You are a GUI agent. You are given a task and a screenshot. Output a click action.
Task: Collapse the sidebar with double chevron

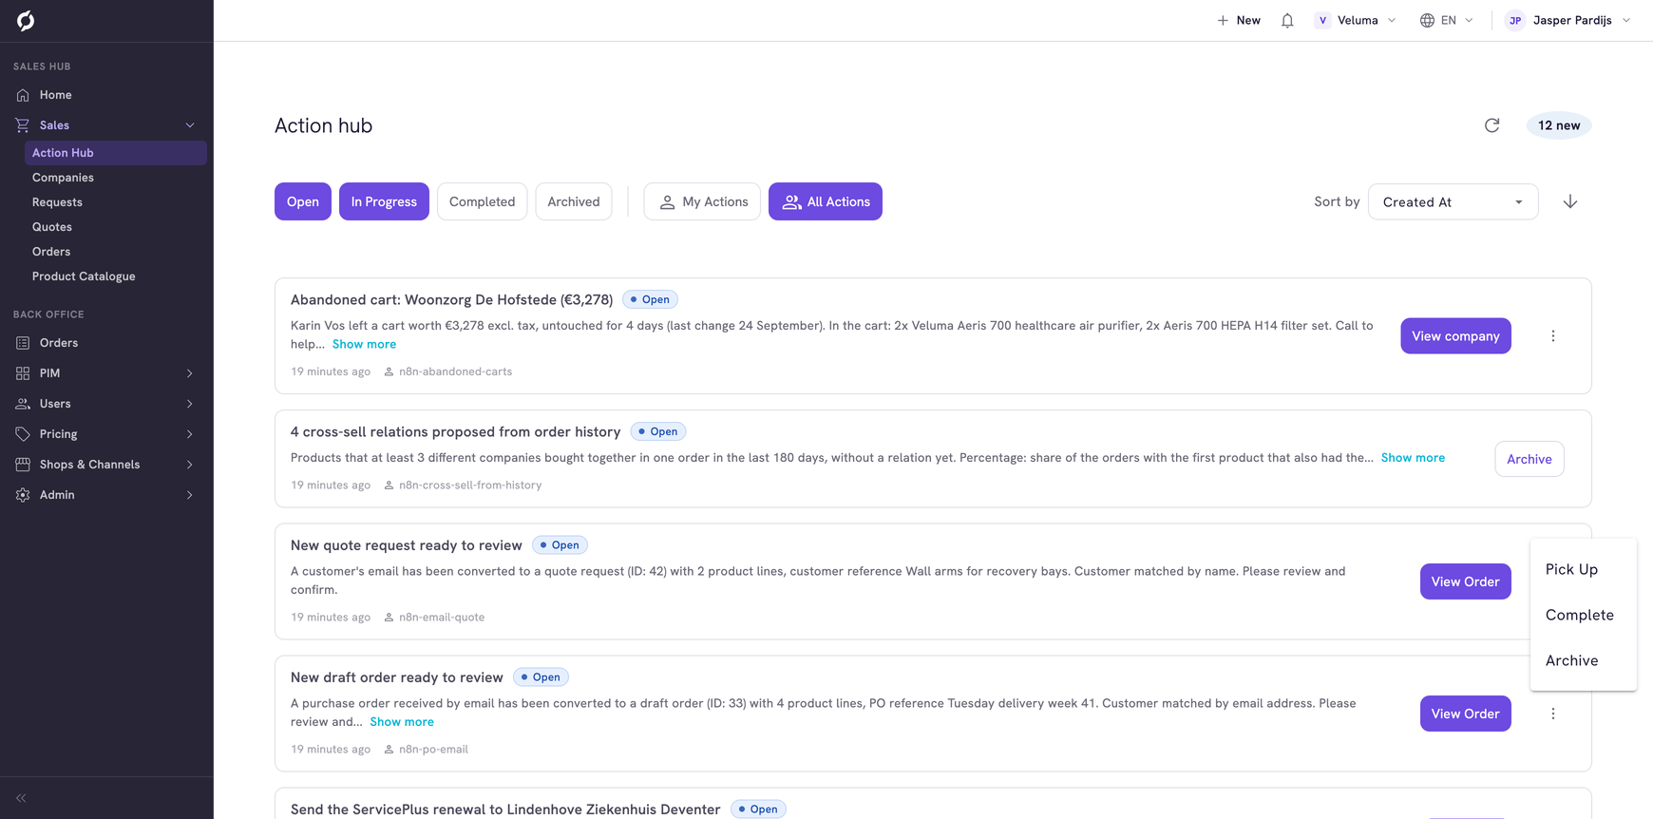[x=21, y=798]
